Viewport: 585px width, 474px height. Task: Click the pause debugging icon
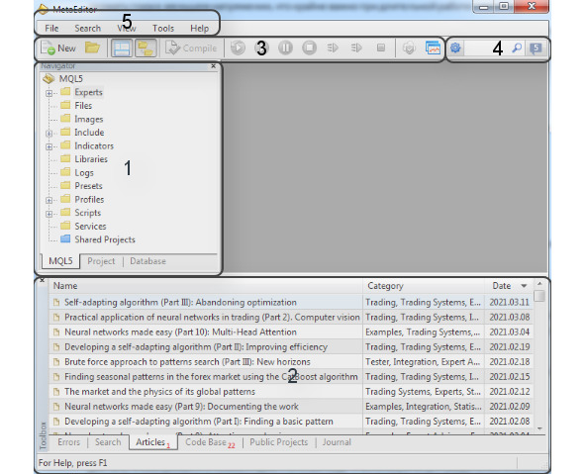point(285,47)
